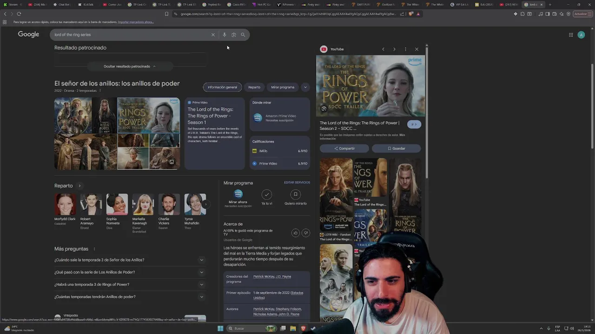Open IMDb rating 6.9/10 row
The width and height of the screenshot is (595, 334).
(280, 151)
